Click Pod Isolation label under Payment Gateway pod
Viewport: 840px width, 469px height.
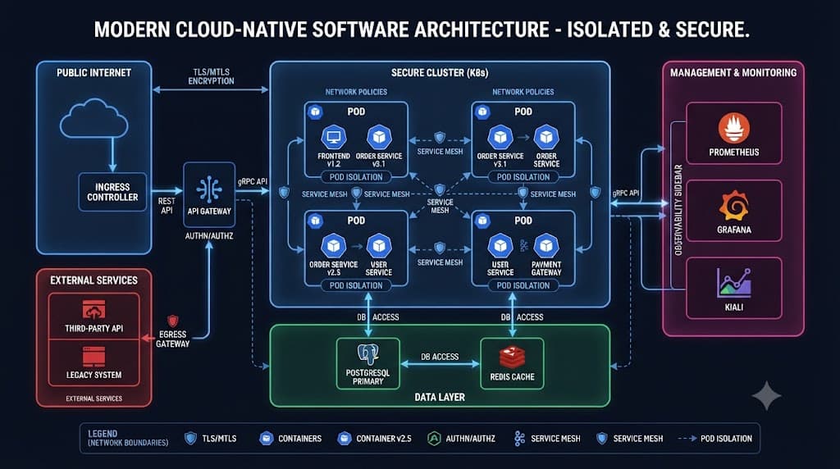pyautogui.click(x=523, y=286)
